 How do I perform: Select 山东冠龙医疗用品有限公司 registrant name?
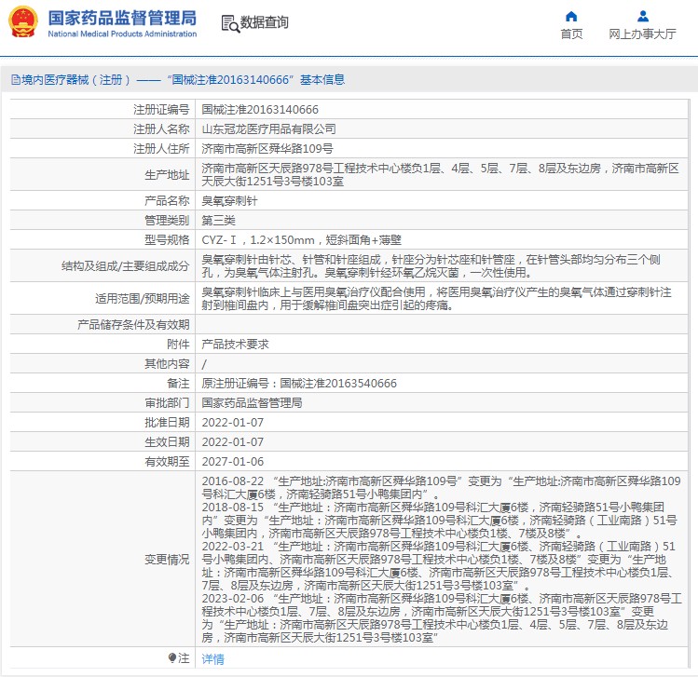pos(269,129)
